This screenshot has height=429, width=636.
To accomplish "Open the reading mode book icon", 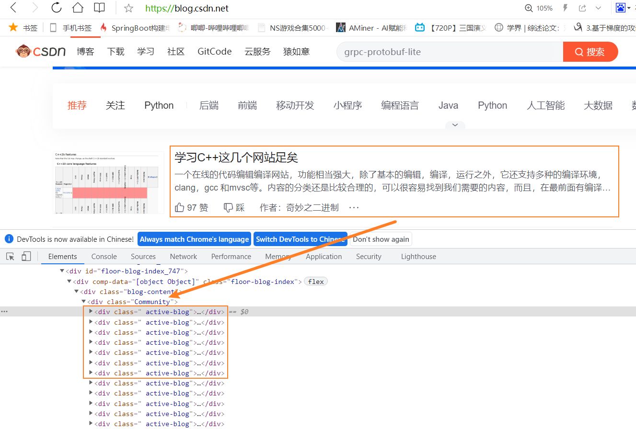I will [x=99, y=8].
